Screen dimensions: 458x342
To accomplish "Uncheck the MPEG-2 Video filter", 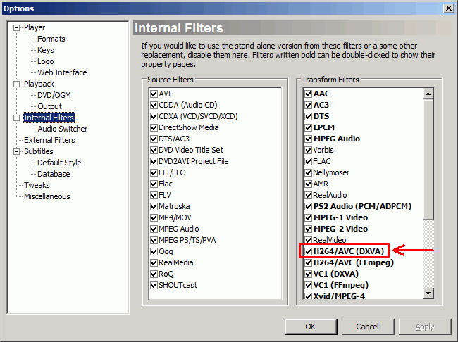I will coord(308,229).
